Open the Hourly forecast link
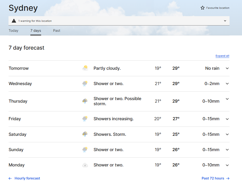 pyautogui.click(x=27, y=178)
